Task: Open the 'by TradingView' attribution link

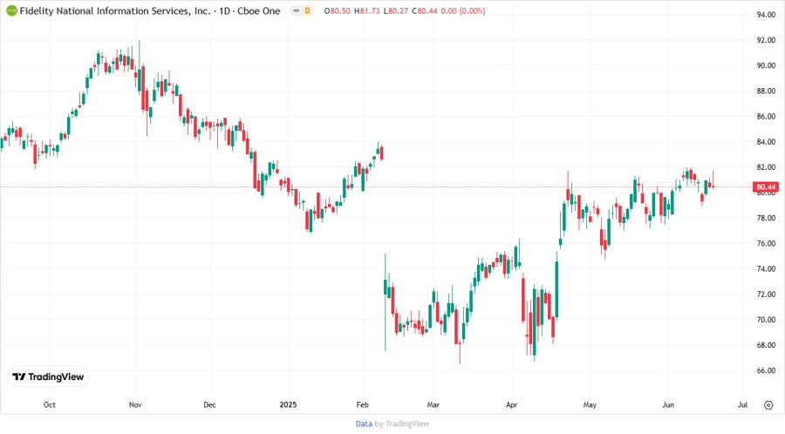Action: (402, 424)
